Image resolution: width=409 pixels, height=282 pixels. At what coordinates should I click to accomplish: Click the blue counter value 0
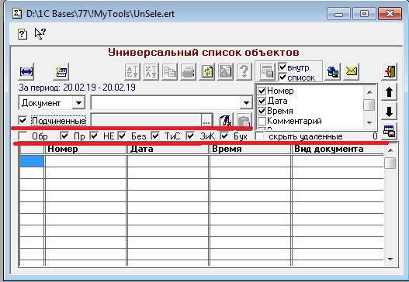375,136
